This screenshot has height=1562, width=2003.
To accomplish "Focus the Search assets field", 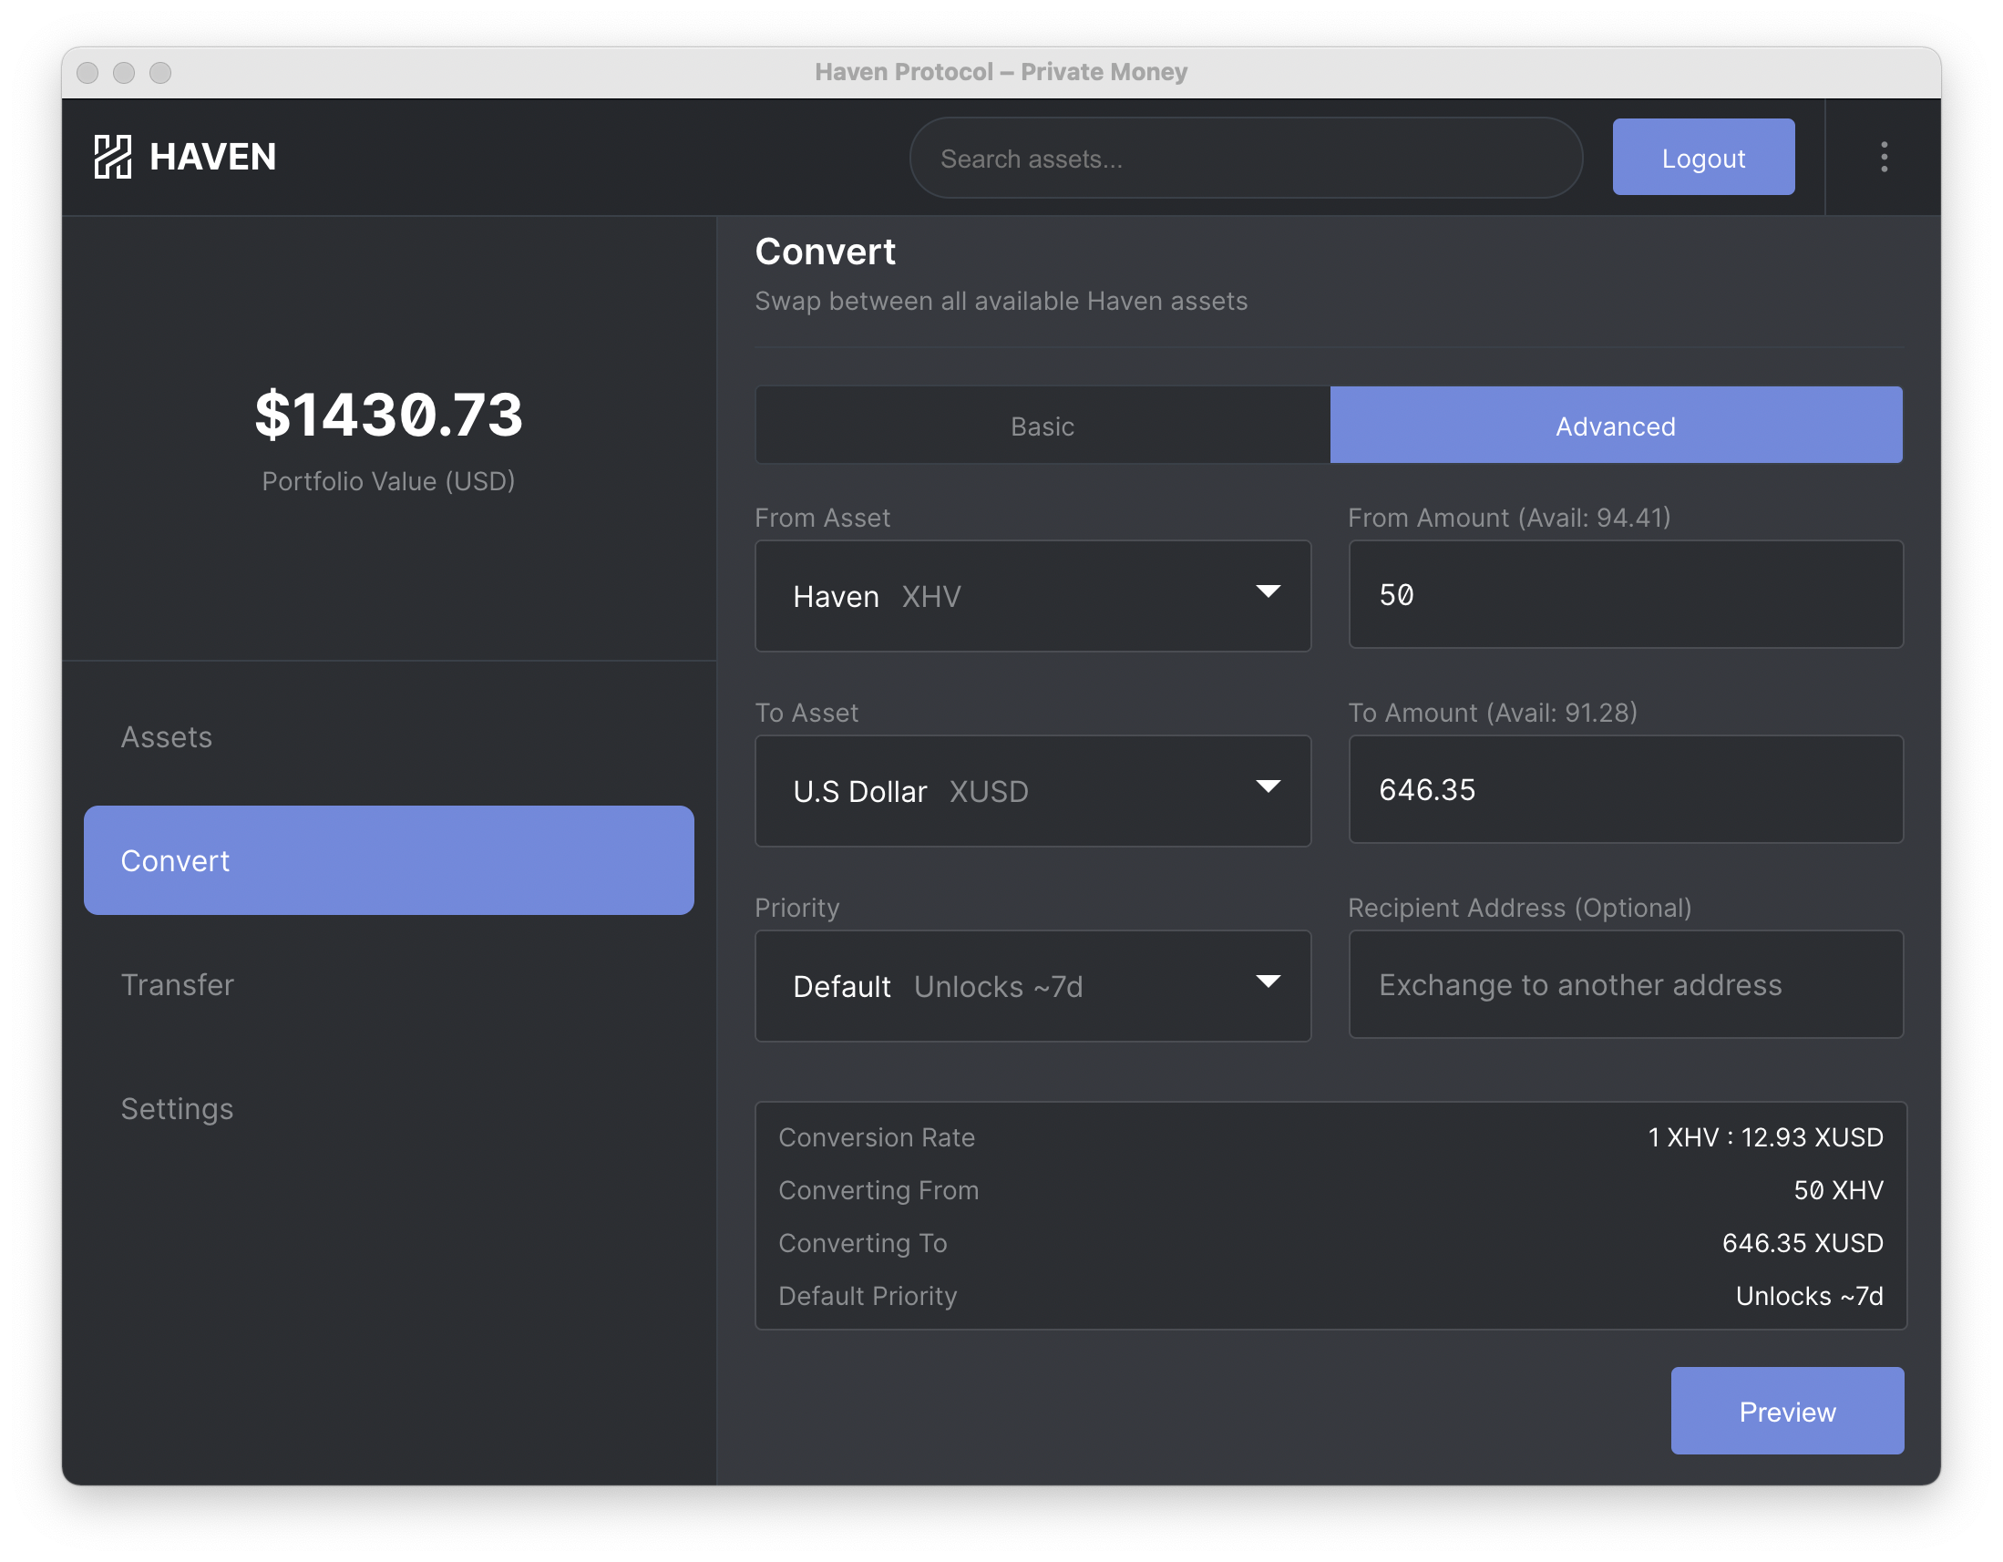I will click(1246, 158).
